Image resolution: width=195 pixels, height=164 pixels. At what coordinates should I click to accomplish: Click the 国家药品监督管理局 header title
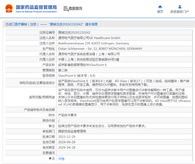[x=36, y=7]
